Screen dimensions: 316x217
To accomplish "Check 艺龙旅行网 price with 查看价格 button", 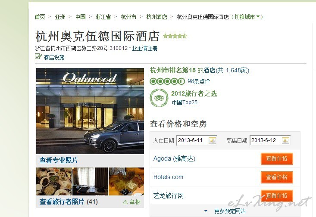I will pyautogui.click(x=277, y=195).
